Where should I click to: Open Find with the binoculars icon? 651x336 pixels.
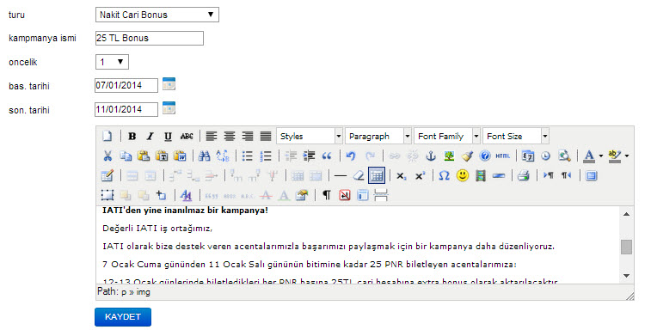click(204, 156)
